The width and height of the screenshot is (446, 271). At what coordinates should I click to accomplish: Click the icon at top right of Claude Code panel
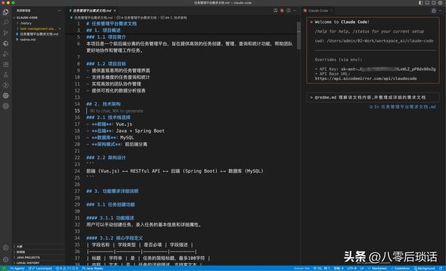433,10
